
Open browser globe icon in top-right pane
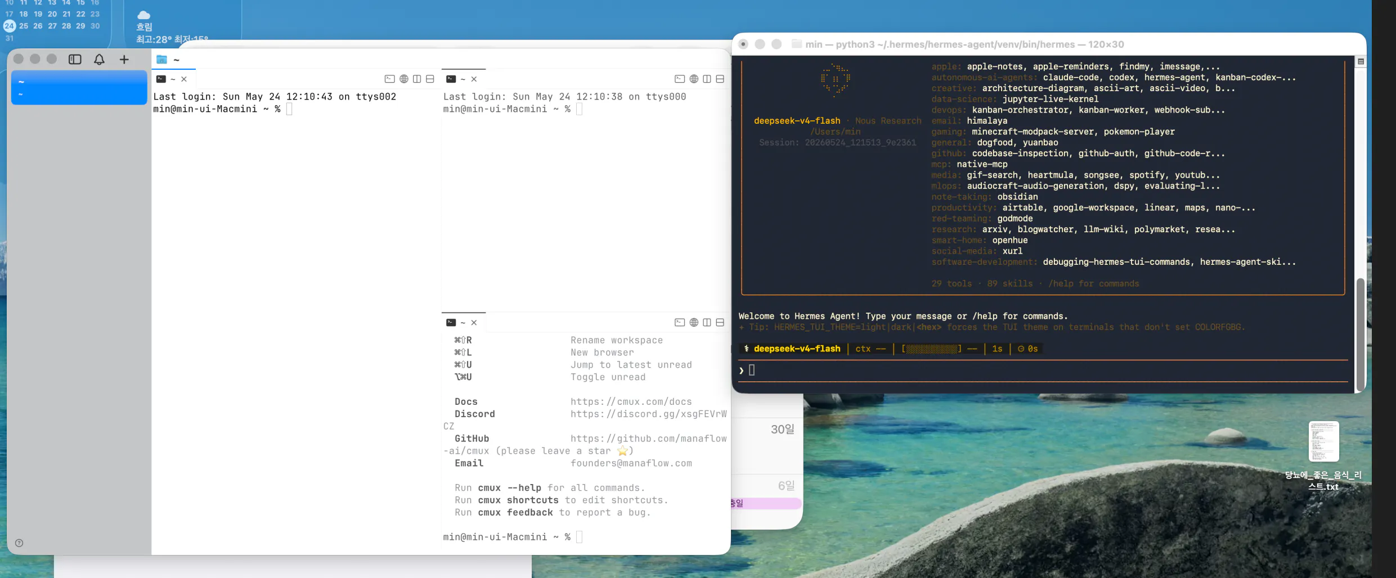tap(694, 79)
